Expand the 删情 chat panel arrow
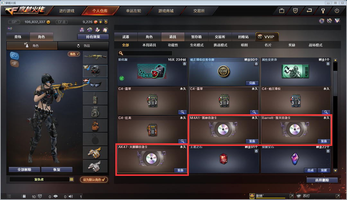The height and width of the screenshot is (200, 347). pos(291,196)
